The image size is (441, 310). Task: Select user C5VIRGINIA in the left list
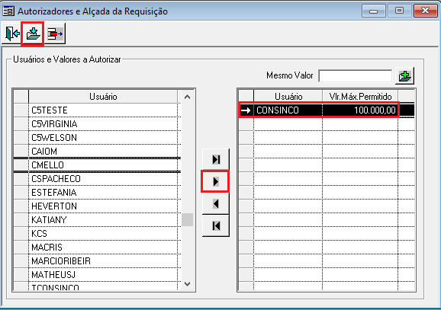point(103,124)
